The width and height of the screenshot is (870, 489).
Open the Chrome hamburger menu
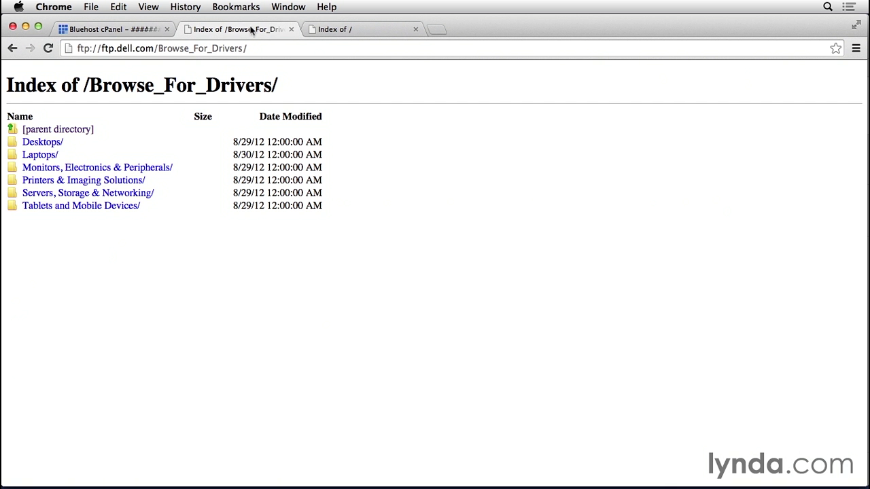pyautogui.click(x=856, y=48)
